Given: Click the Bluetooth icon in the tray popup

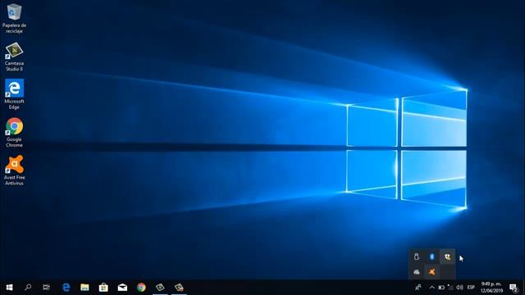Looking at the screenshot, I should (x=432, y=256).
